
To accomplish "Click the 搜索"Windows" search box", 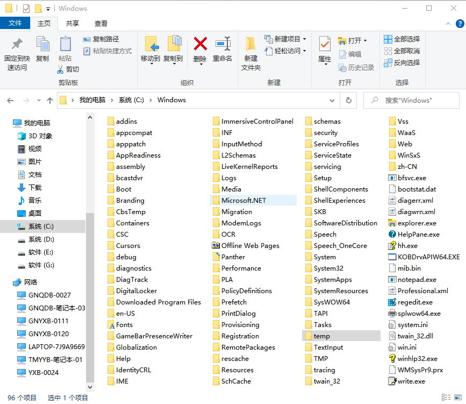I will [411, 100].
